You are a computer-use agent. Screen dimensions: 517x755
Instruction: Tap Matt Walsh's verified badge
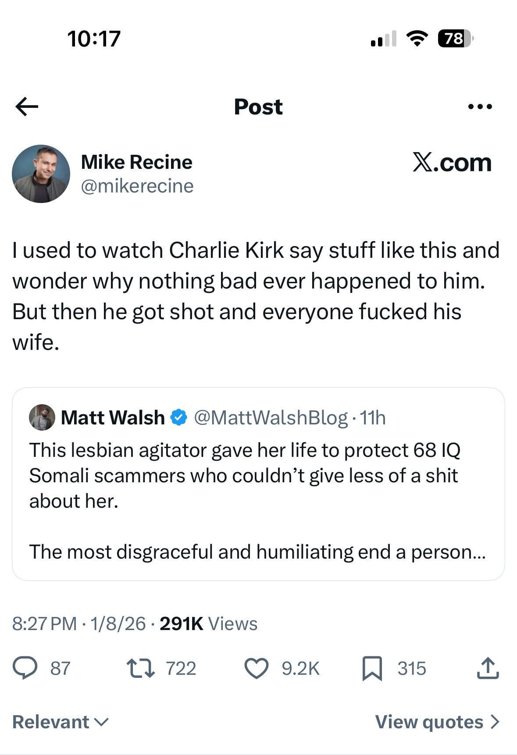[178, 417]
